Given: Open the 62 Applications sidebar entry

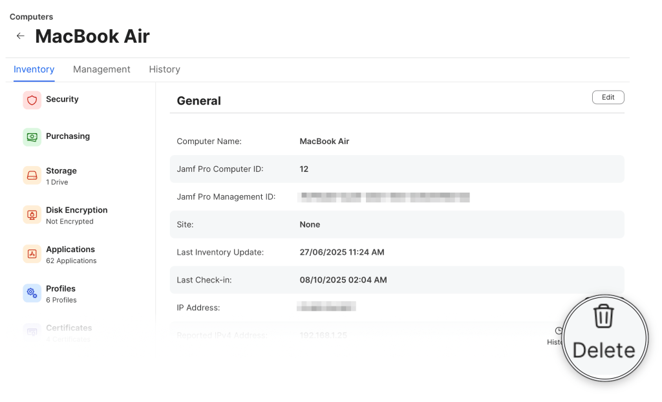Looking at the screenshot, I should [x=70, y=255].
